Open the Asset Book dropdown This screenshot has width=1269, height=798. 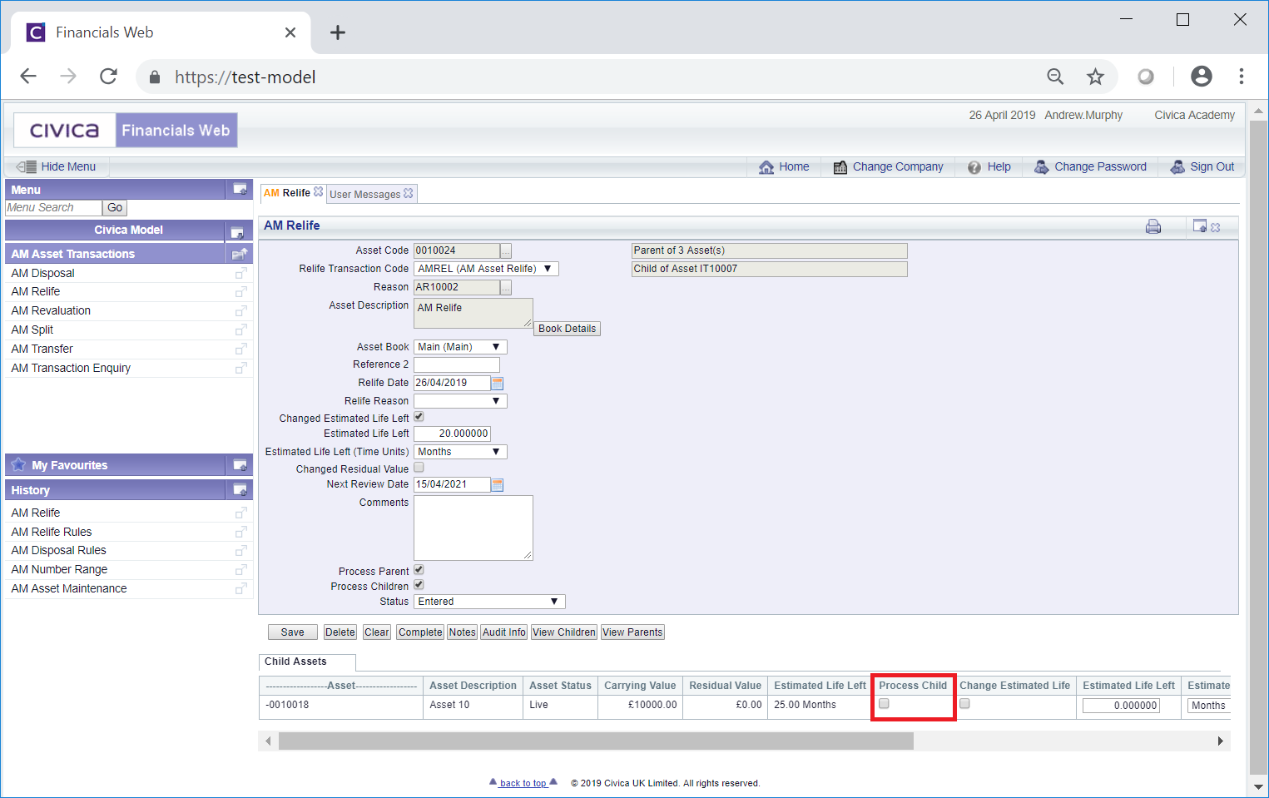tap(460, 347)
